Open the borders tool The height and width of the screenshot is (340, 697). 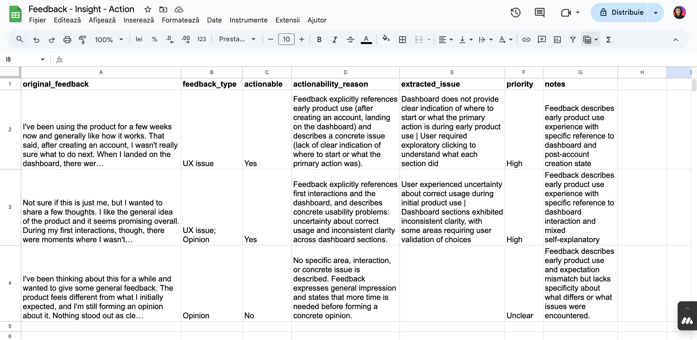[402, 40]
